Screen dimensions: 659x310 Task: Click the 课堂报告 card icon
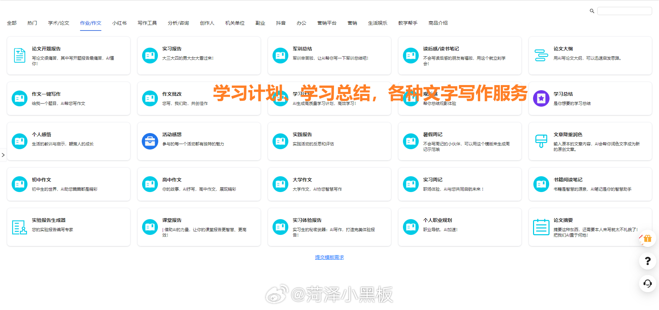[x=150, y=227]
